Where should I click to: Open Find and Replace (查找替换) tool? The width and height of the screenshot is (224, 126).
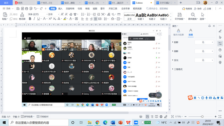(193, 17)
